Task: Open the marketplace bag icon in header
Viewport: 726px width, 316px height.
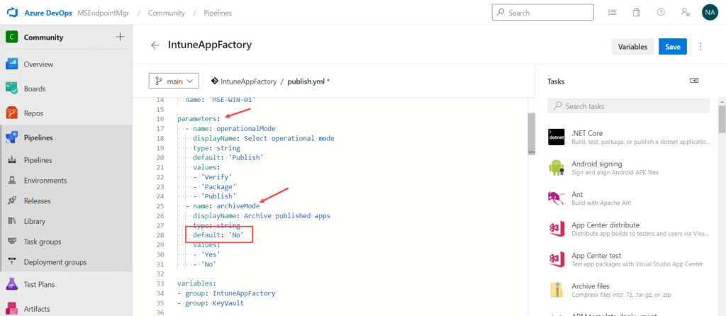Action: tap(637, 13)
